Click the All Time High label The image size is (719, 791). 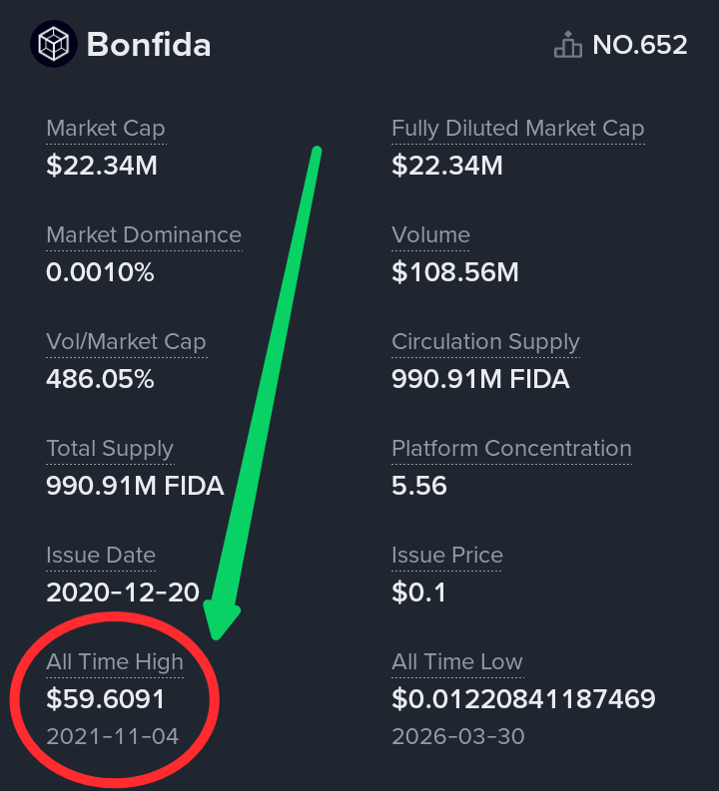[115, 662]
